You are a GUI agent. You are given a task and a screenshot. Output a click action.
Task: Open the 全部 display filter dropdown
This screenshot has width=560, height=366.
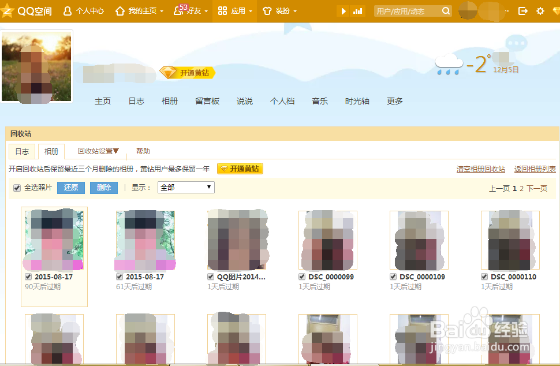click(x=185, y=187)
